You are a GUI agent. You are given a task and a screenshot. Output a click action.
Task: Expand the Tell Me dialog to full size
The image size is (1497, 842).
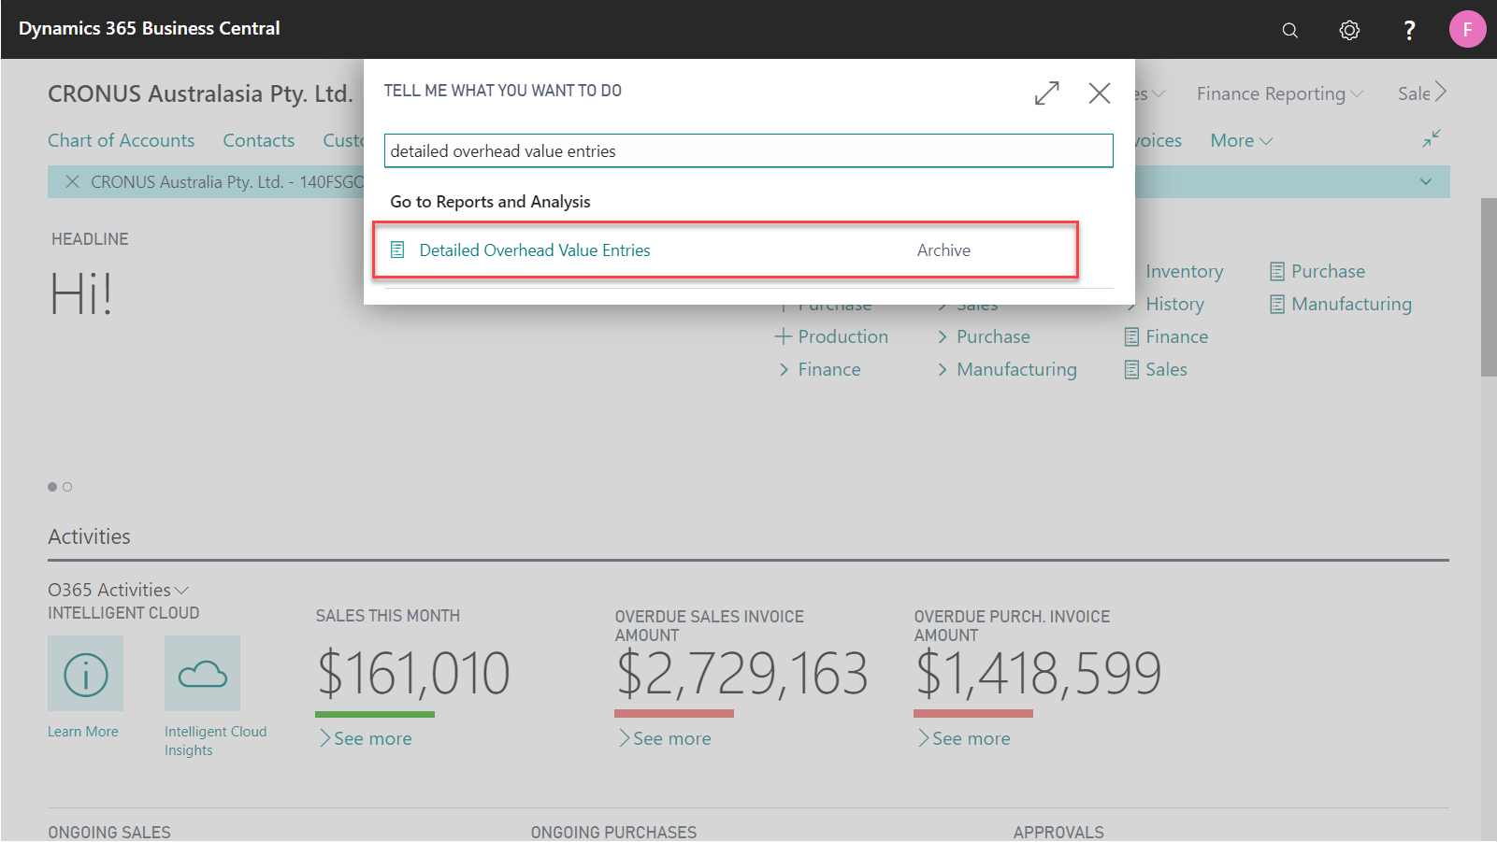1047,93
